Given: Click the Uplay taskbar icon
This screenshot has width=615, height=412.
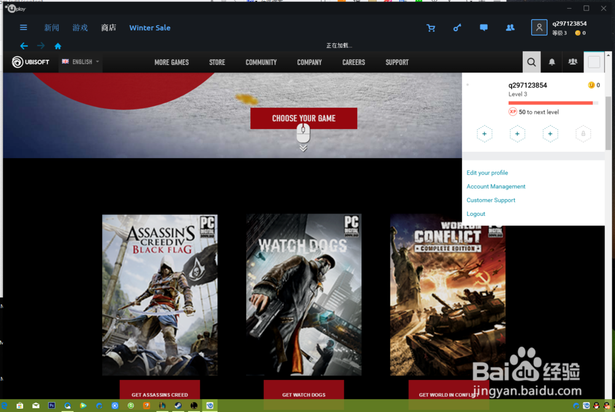Looking at the screenshot, I should [210, 406].
